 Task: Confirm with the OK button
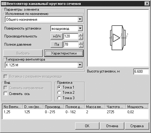(x=87, y=126)
